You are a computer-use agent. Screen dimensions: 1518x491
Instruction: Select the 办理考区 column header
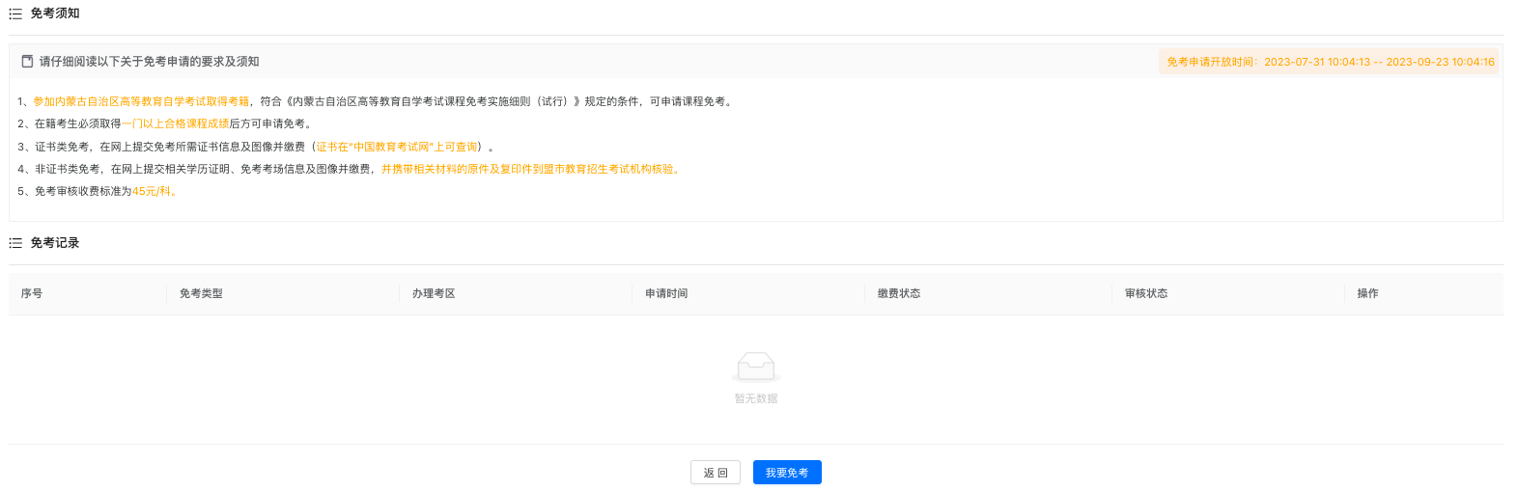(434, 293)
